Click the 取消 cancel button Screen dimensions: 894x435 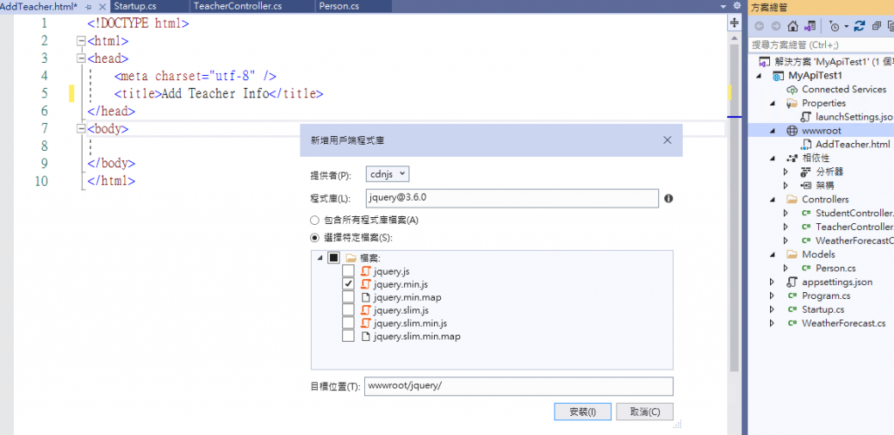pyautogui.click(x=645, y=412)
